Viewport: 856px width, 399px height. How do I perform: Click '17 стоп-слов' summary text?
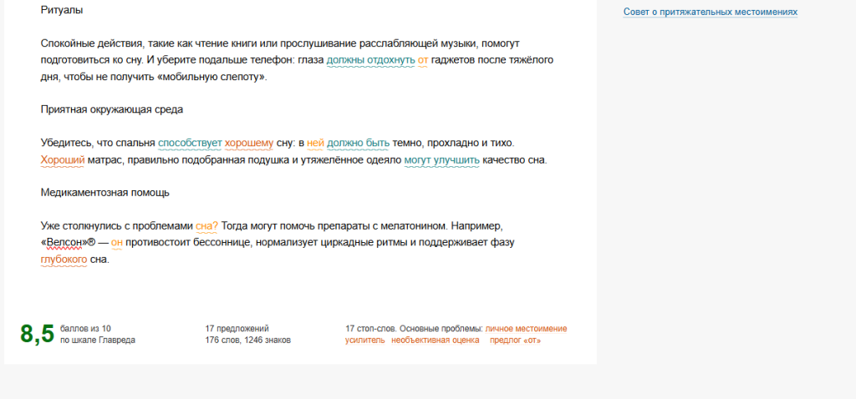pos(369,329)
